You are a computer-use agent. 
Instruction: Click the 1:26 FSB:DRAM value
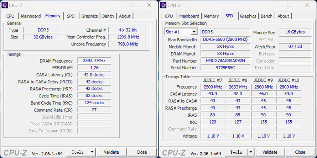[94, 68]
